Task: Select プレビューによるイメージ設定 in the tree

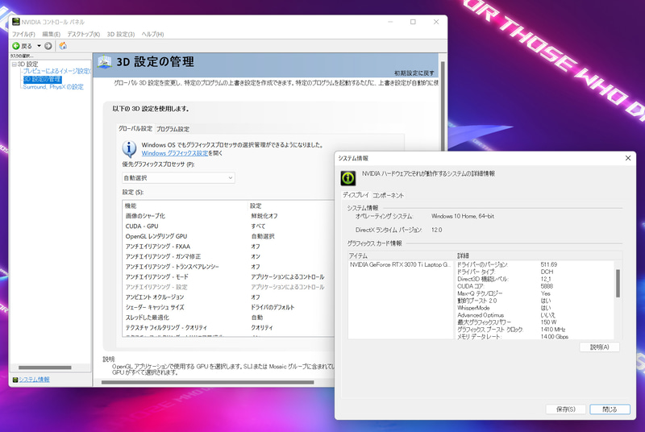Action: point(56,71)
